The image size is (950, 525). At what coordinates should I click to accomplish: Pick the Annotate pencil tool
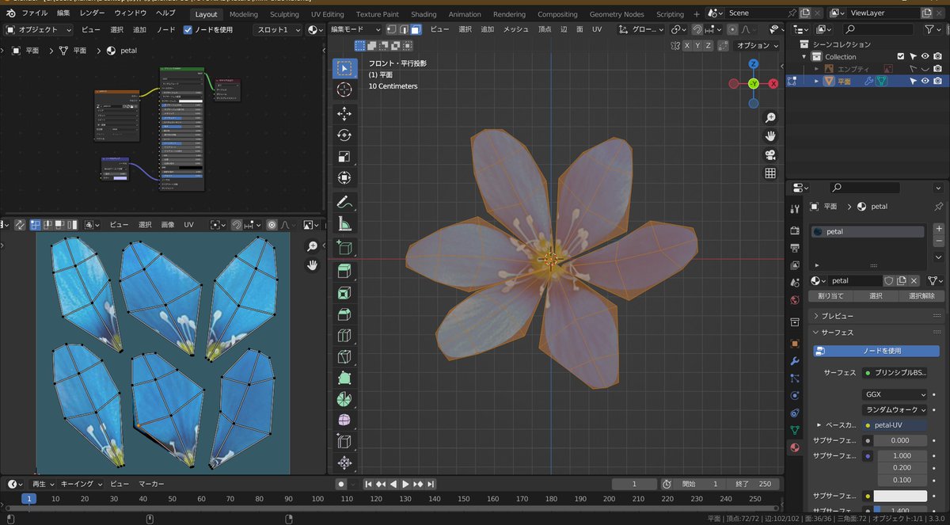click(x=344, y=202)
